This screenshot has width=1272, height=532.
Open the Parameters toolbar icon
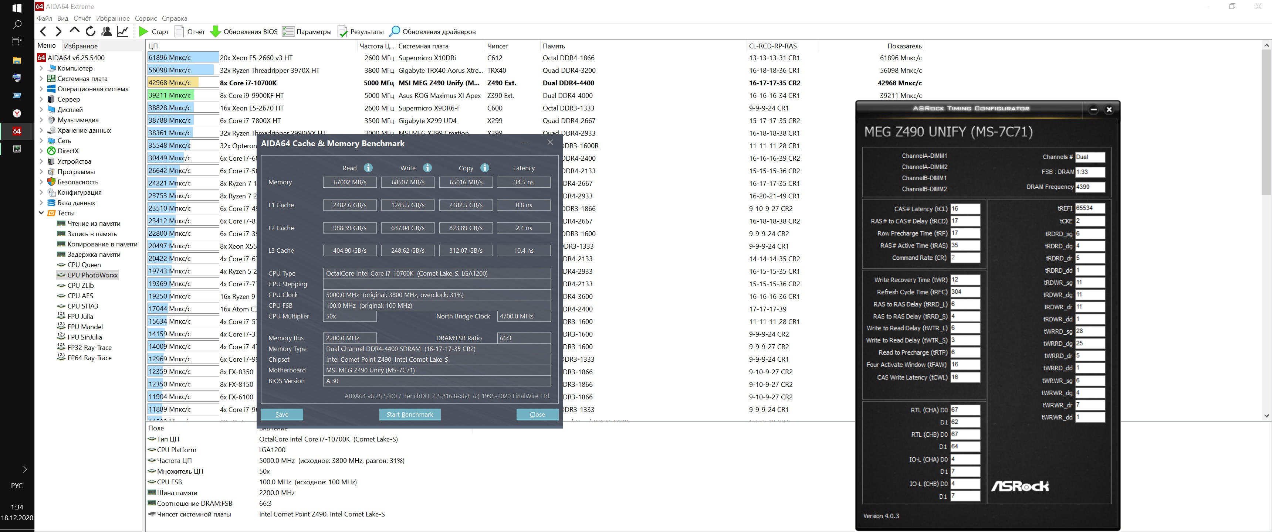point(288,31)
